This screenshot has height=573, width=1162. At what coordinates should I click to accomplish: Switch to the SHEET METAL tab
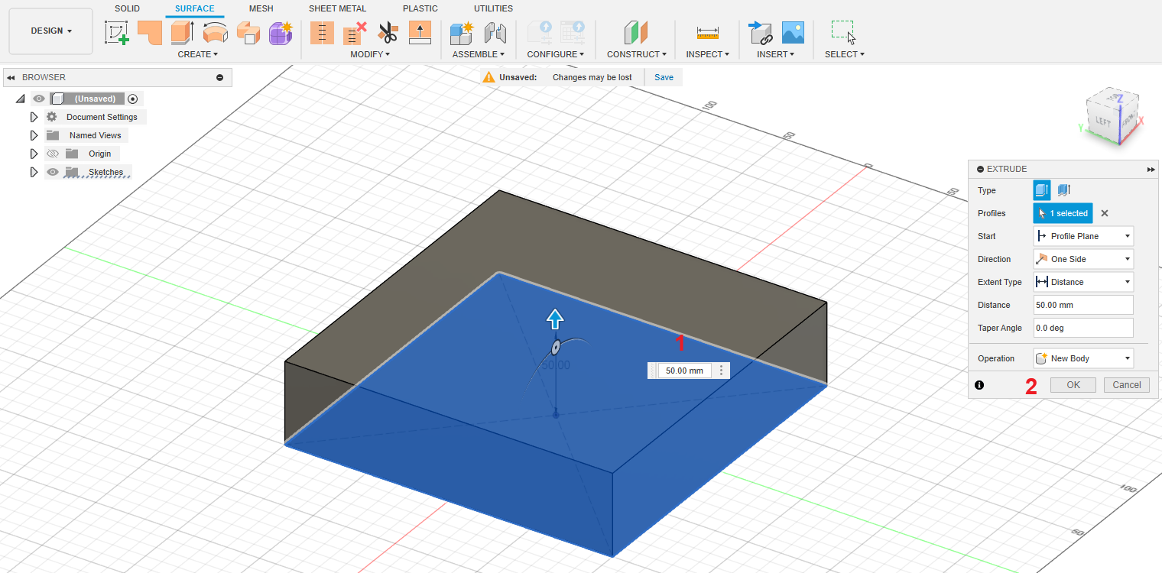337,8
